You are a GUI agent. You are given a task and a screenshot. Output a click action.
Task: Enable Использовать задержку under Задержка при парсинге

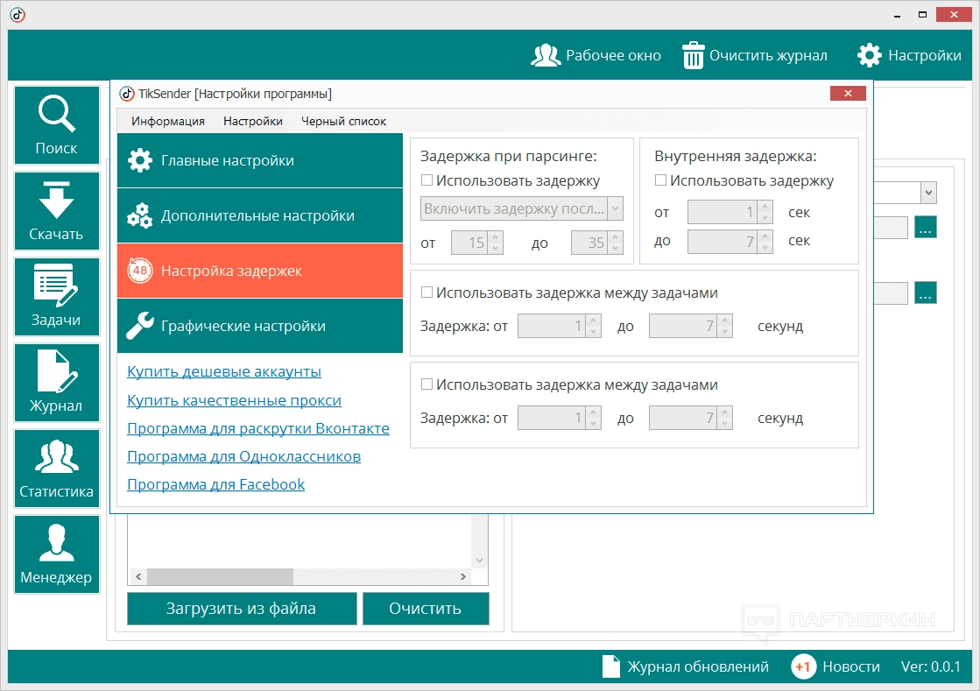point(427,181)
